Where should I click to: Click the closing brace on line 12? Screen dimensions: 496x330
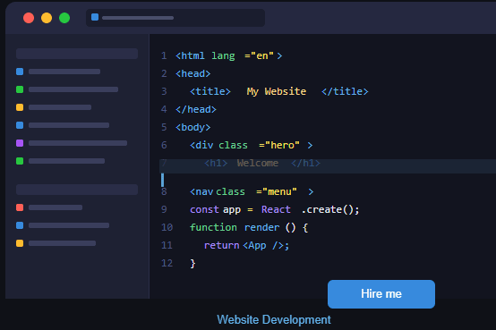point(192,263)
